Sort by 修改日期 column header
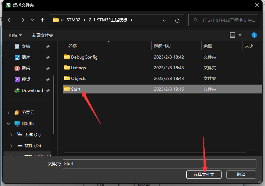Screen dimensions: 265x186 162,45
